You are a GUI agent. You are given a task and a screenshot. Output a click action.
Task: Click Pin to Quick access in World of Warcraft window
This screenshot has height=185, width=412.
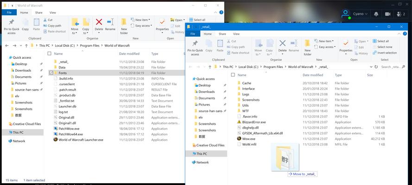(x=11, y=26)
